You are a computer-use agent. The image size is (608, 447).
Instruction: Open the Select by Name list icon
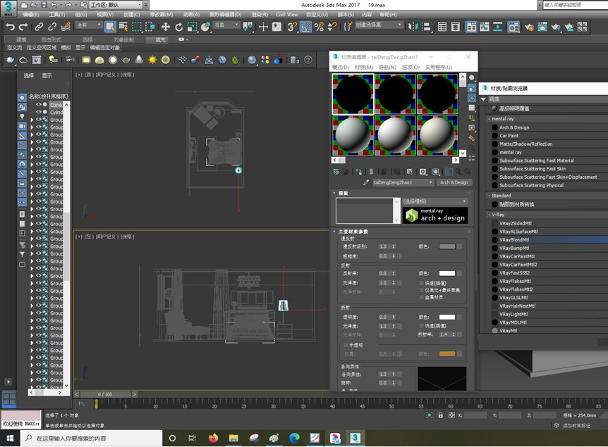[123, 27]
